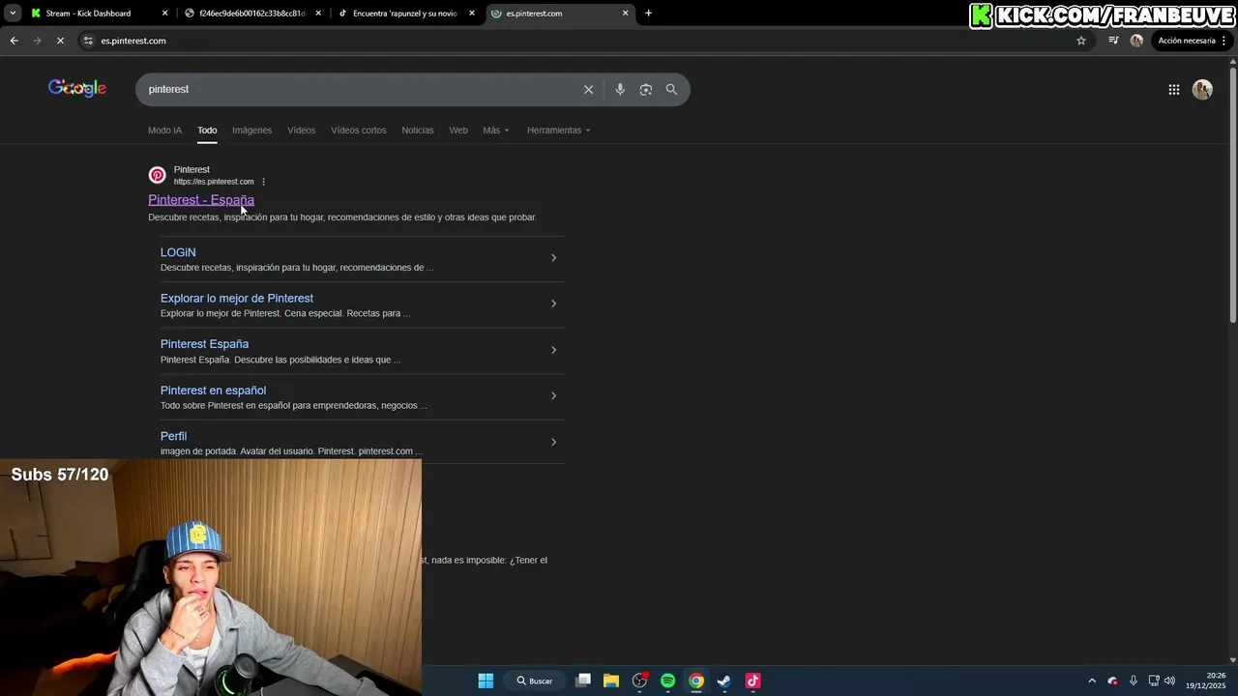Open the Vídeos results tab
This screenshot has width=1238, height=696.
point(301,130)
